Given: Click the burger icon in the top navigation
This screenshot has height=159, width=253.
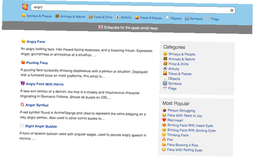Looking at the screenshot, I should coord(91,17).
